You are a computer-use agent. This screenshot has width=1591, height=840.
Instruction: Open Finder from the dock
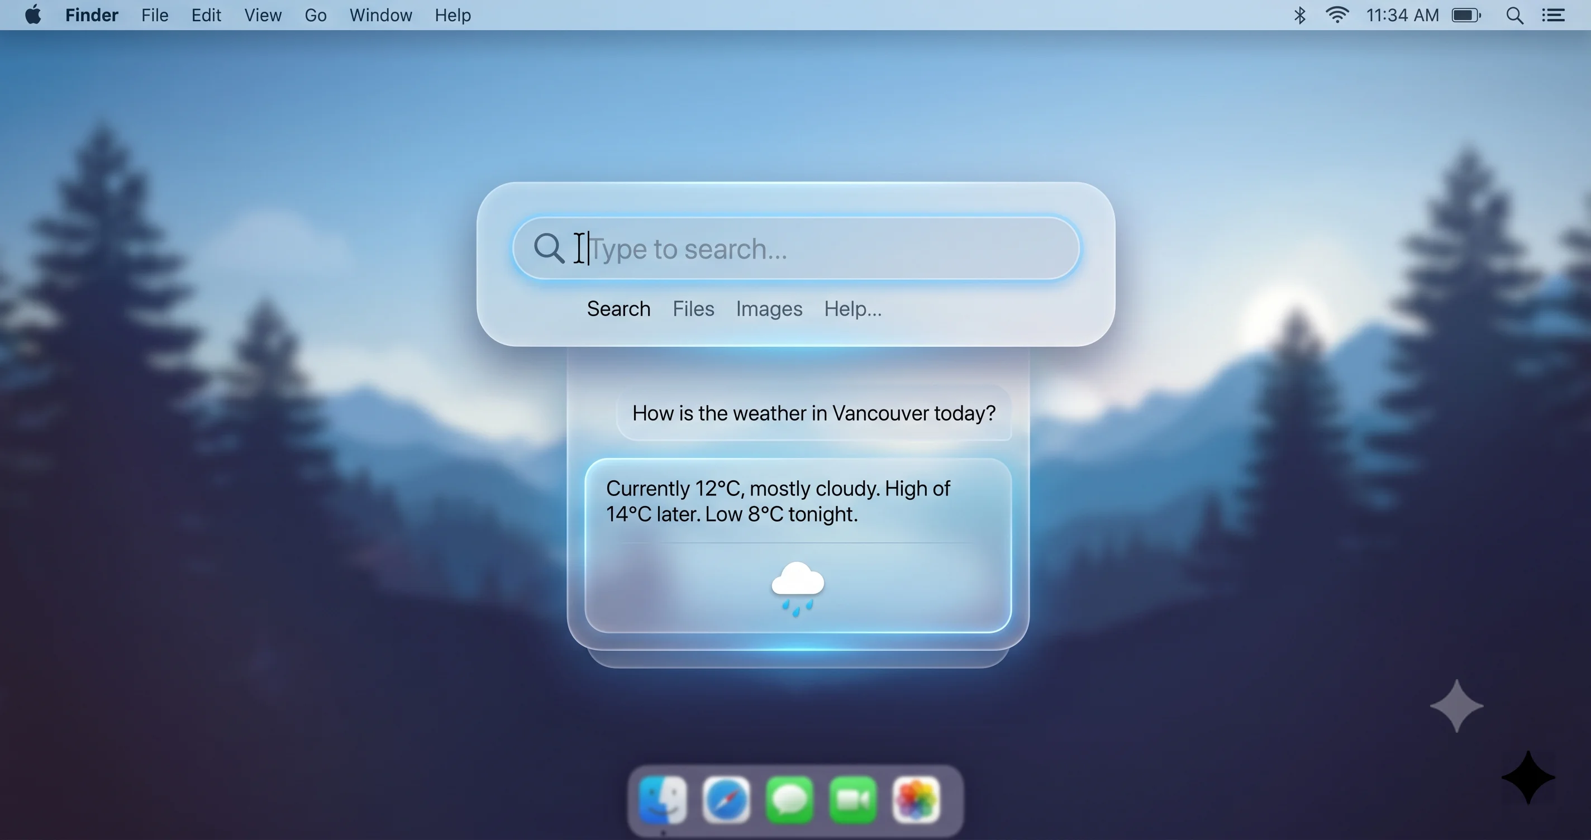tap(663, 800)
